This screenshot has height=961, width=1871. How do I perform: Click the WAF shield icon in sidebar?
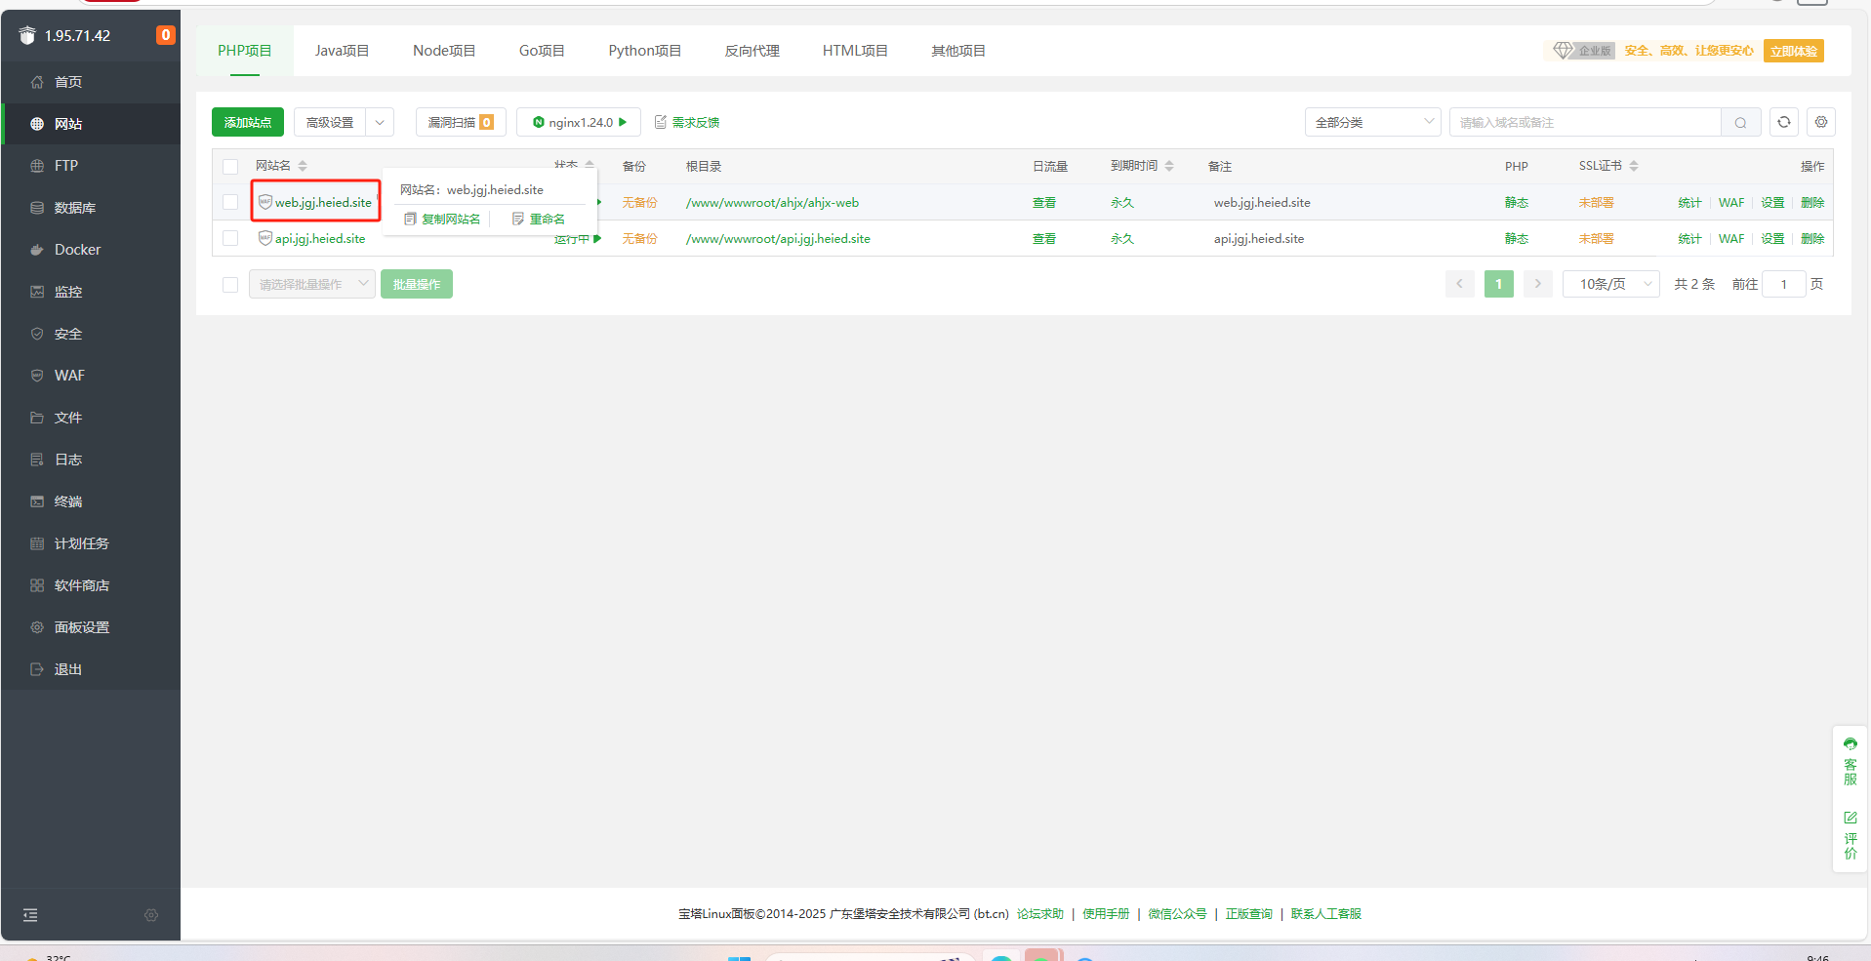tap(37, 376)
